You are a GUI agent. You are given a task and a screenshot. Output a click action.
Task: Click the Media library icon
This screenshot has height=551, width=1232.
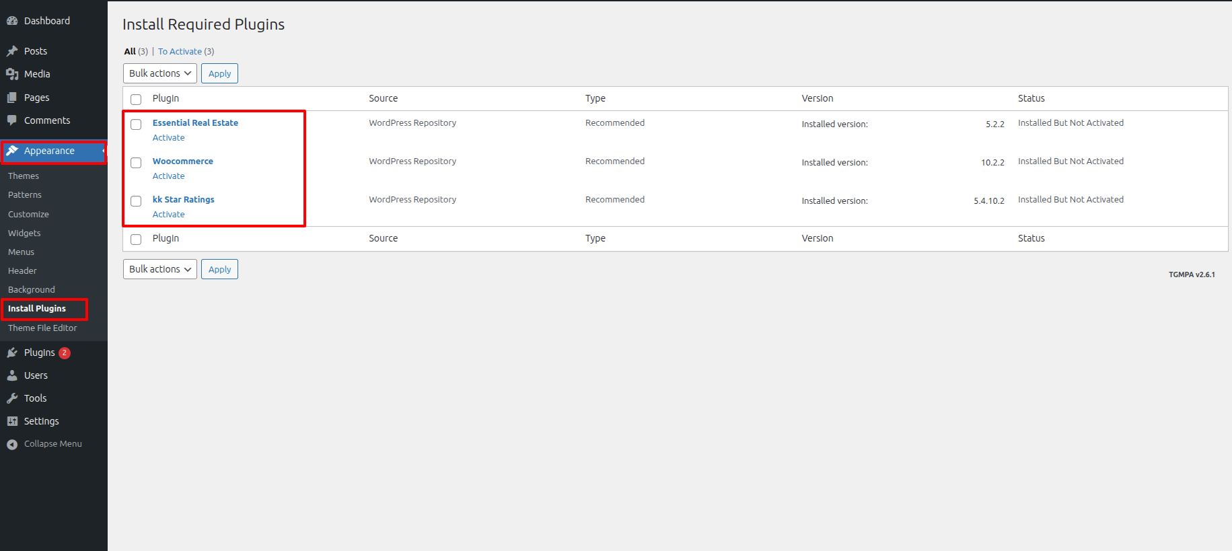(x=12, y=74)
